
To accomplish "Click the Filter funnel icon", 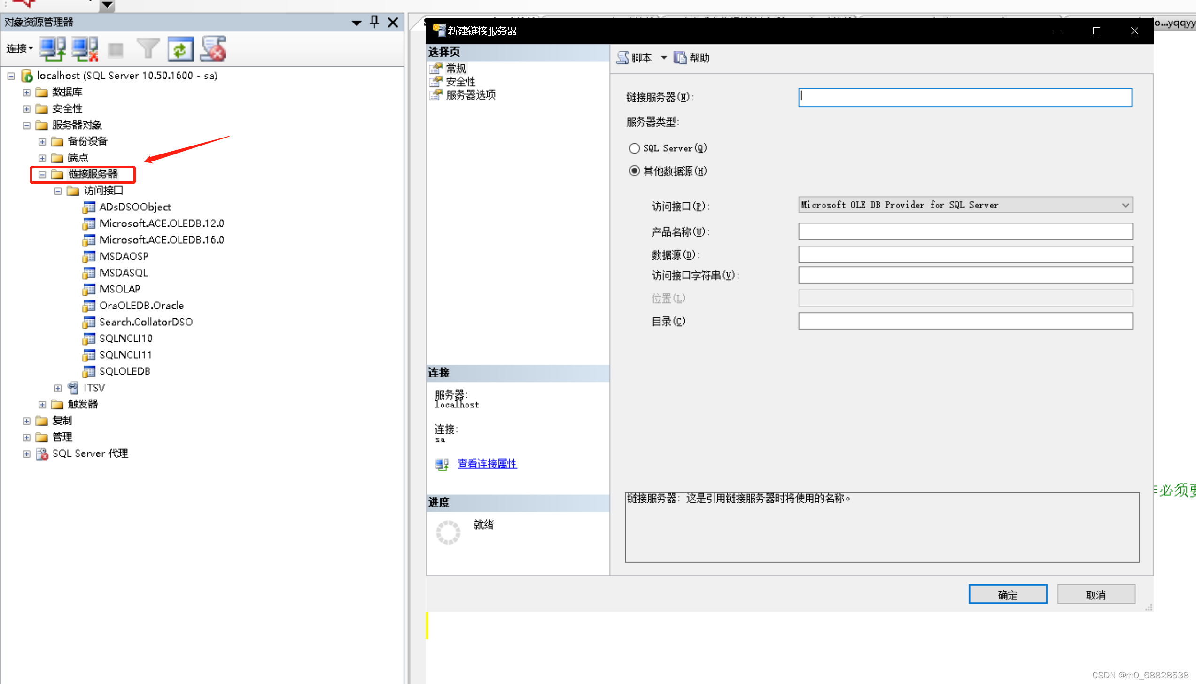I will (148, 49).
